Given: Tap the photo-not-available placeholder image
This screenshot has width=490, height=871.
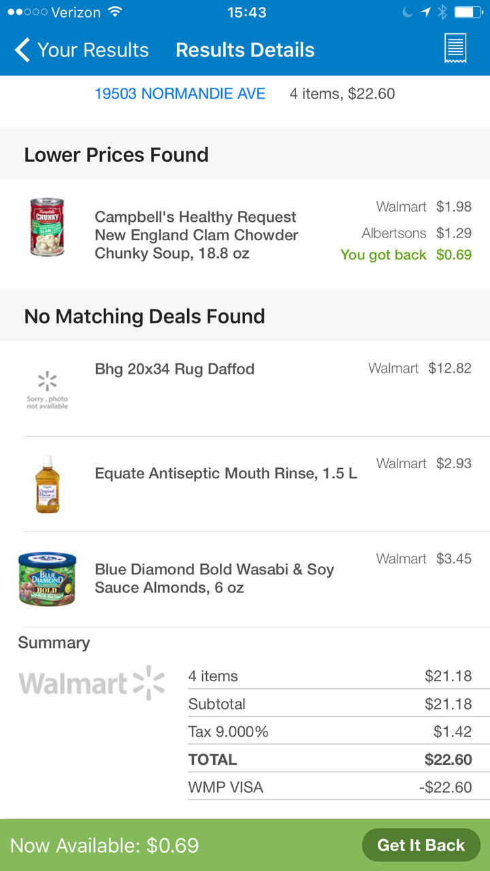Looking at the screenshot, I should pos(47,390).
